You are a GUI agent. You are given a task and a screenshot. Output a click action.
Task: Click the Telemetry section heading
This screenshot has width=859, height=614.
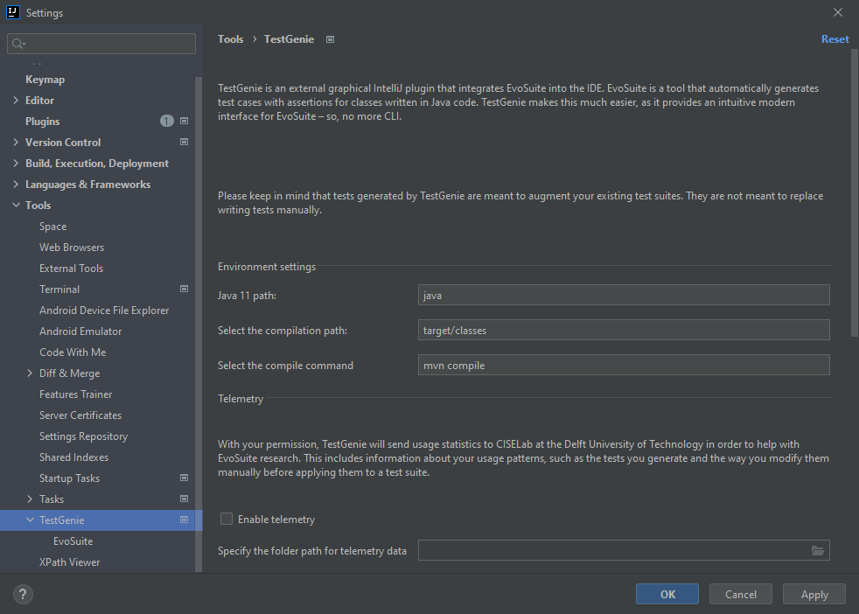pyautogui.click(x=241, y=399)
